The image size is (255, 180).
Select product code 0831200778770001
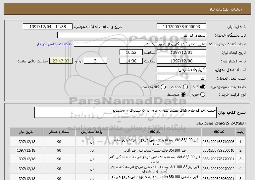[219, 159]
